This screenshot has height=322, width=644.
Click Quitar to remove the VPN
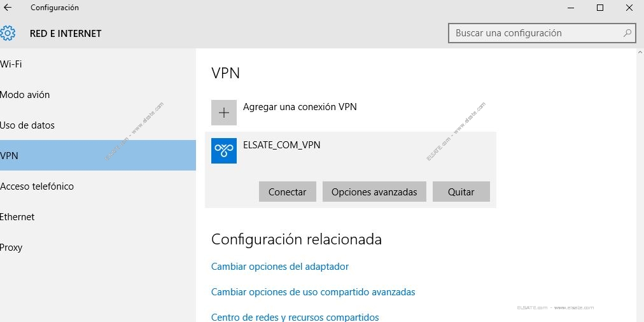[461, 192]
